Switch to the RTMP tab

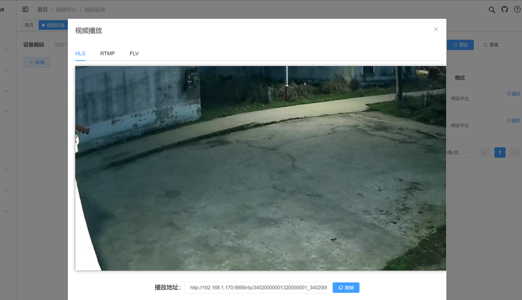[107, 53]
